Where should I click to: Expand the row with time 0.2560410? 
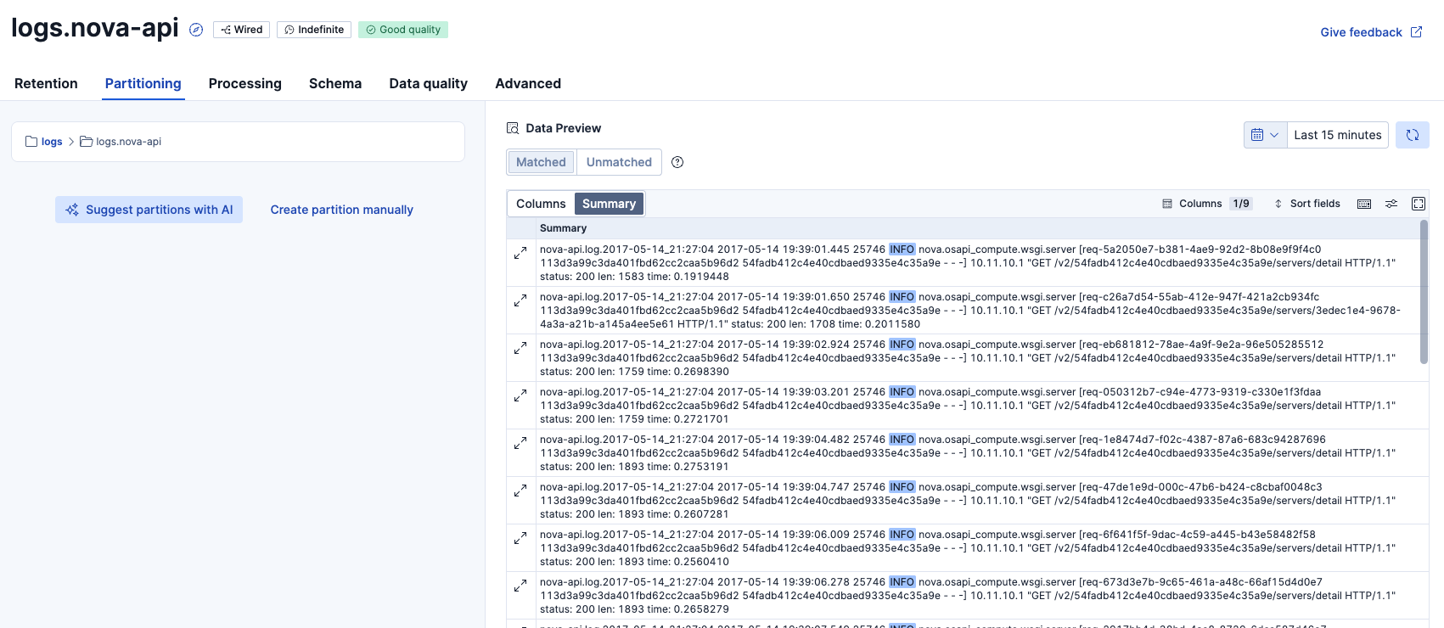(520, 538)
